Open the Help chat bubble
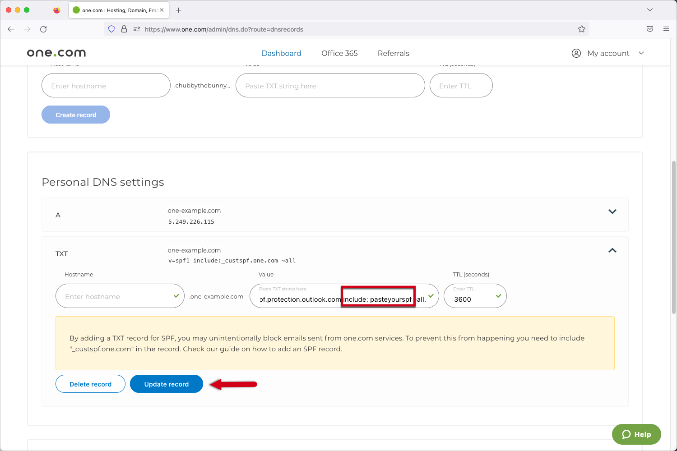This screenshot has height=451, width=677. tap(636, 434)
